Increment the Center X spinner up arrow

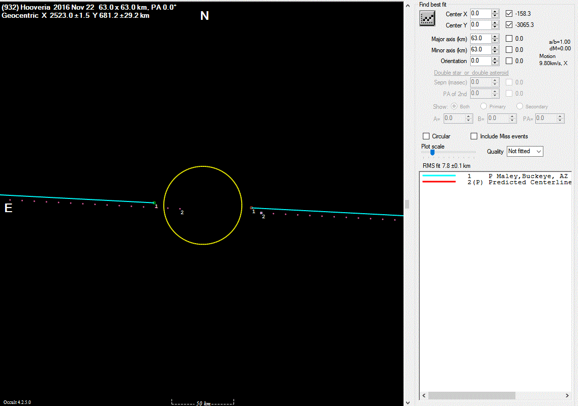(495, 11)
